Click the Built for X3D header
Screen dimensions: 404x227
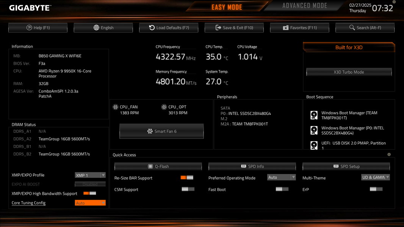tap(349, 47)
